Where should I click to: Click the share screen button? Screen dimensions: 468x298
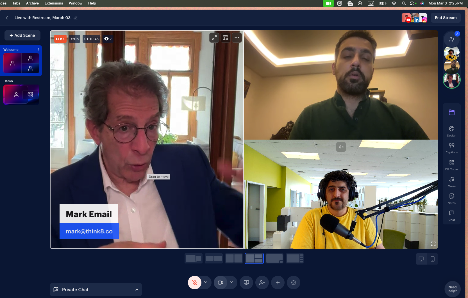click(246, 283)
